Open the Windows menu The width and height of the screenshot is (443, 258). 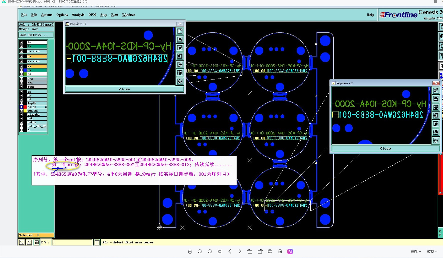(129, 15)
